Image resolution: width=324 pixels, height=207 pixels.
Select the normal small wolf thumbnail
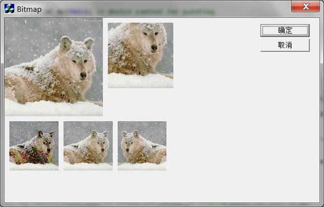pos(88,146)
